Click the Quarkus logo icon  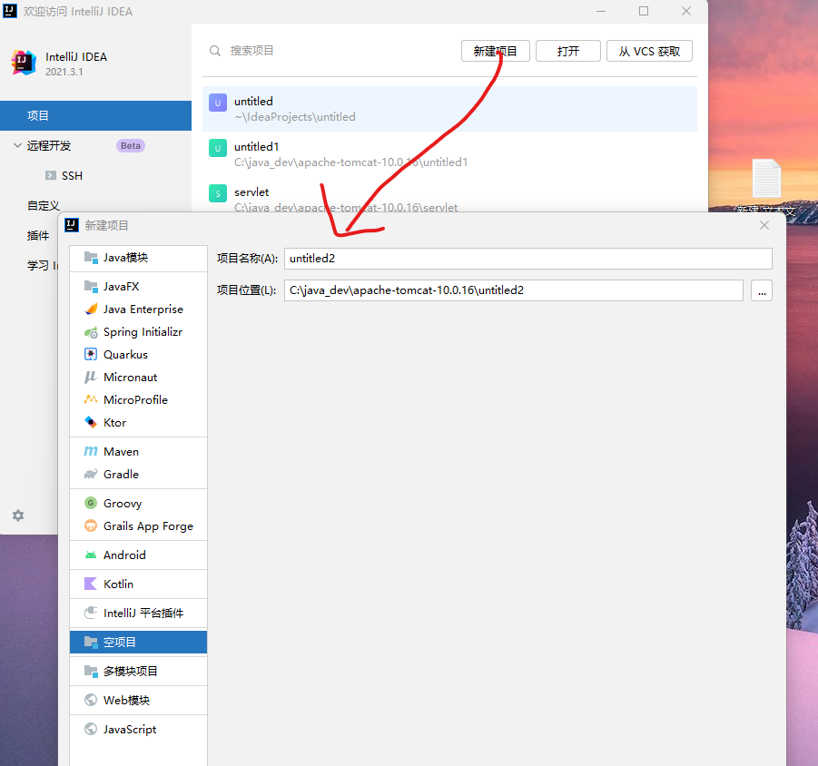coord(91,355)
